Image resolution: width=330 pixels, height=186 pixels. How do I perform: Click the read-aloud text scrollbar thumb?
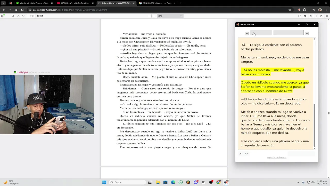(x=315, y=125)
